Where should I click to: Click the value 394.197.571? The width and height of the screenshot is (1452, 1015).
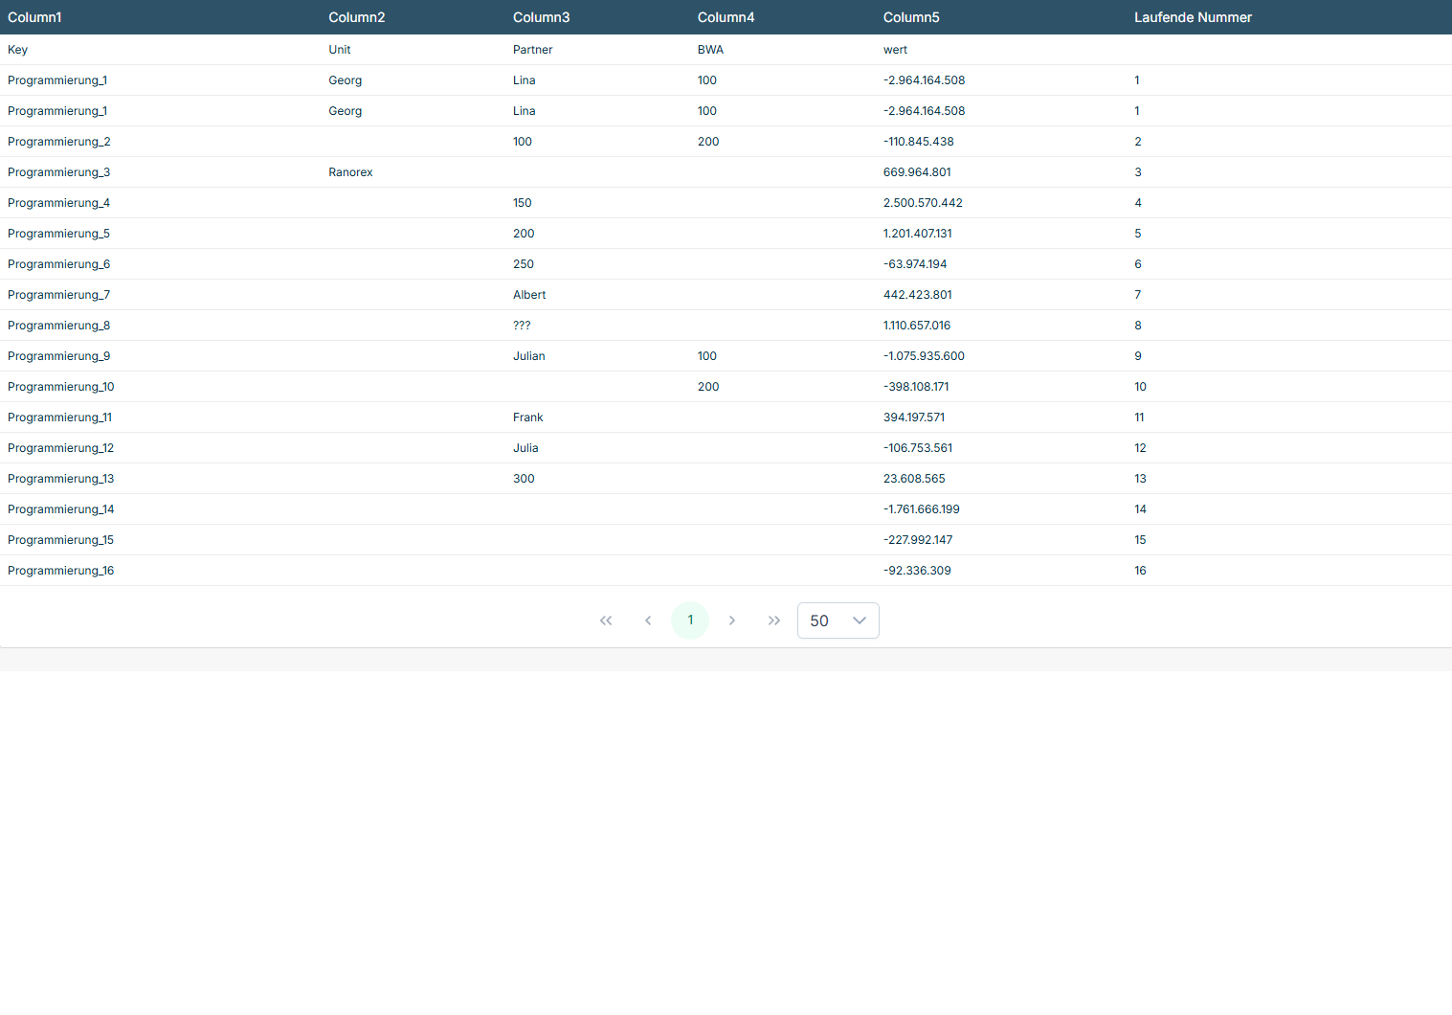tap(914, 417)
